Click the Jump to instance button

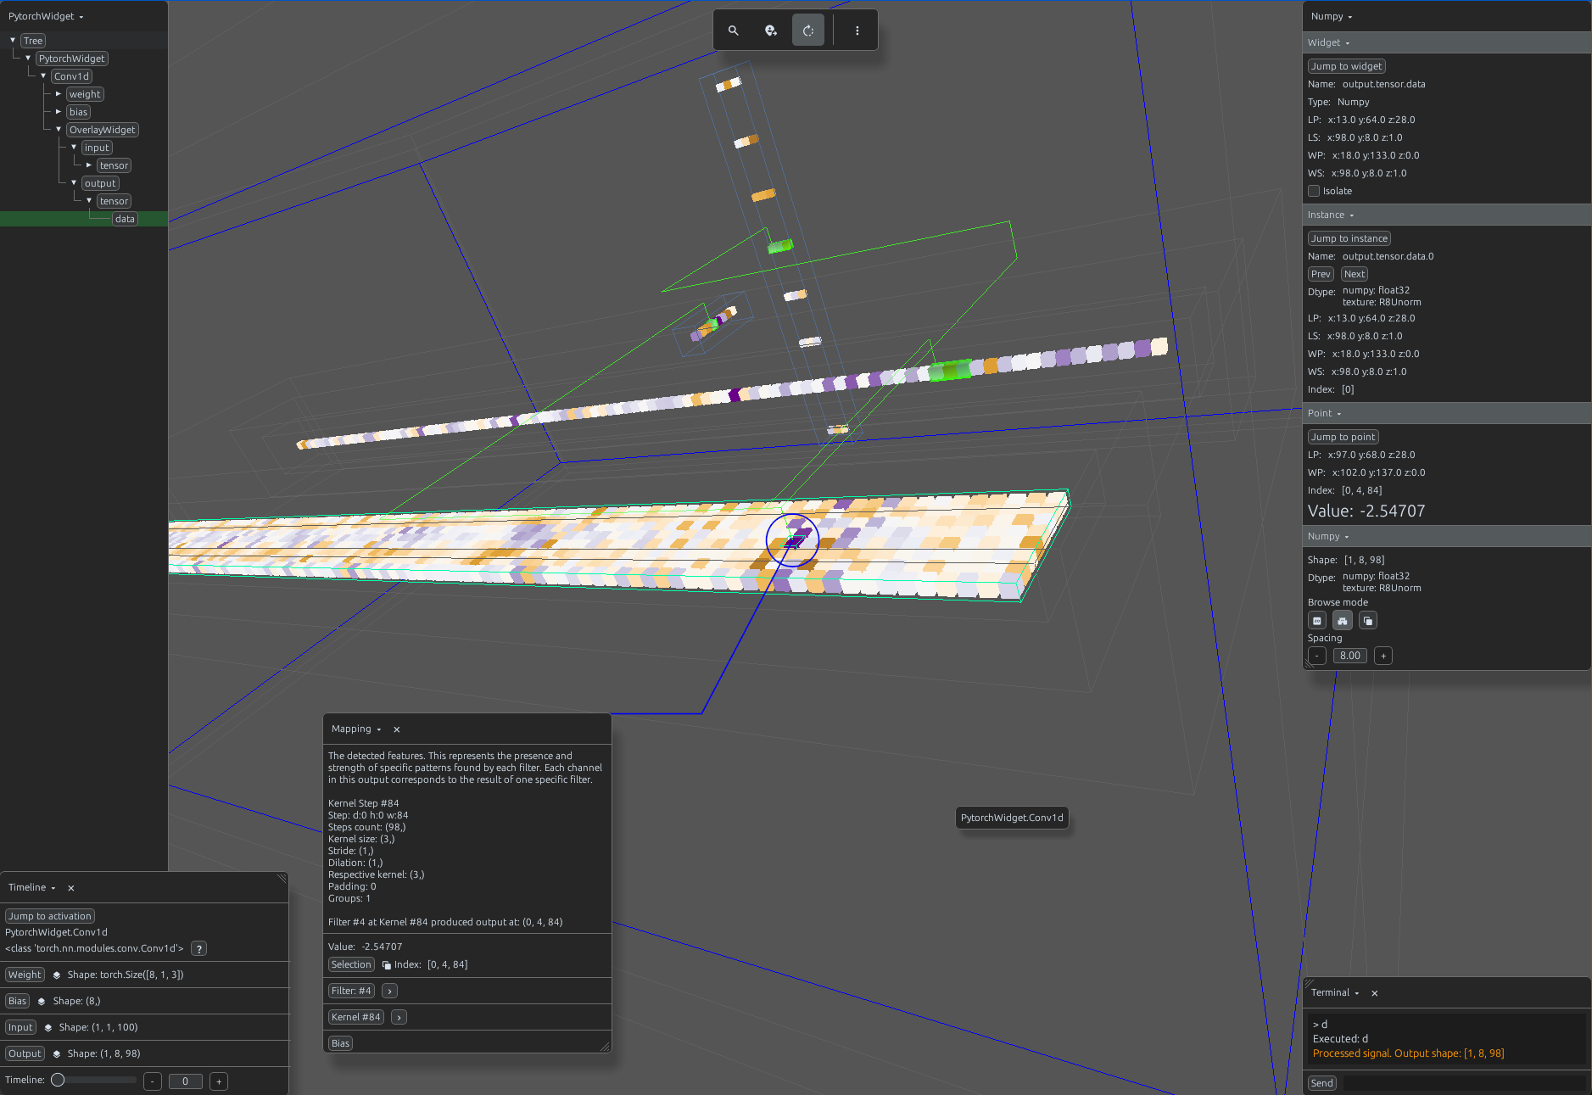(1349, 238)
